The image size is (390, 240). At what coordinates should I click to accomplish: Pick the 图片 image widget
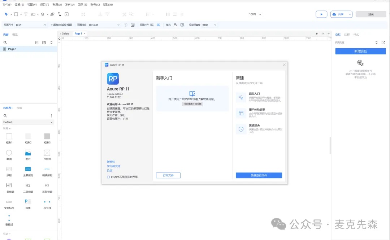[28, 155]
